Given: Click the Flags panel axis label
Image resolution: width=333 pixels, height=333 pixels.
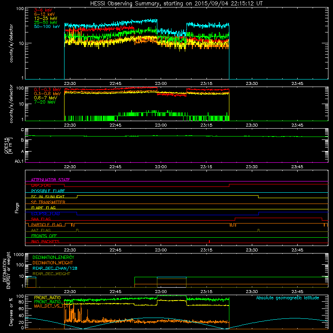Looking at the screenshot, I should 17,208.
